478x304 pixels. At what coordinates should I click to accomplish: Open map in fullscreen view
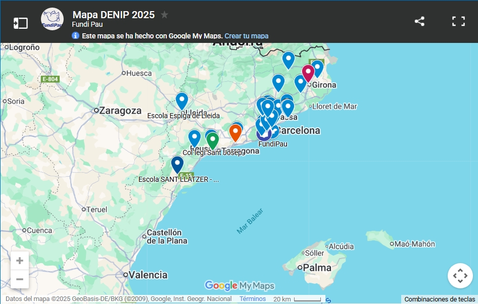(458, 21)
